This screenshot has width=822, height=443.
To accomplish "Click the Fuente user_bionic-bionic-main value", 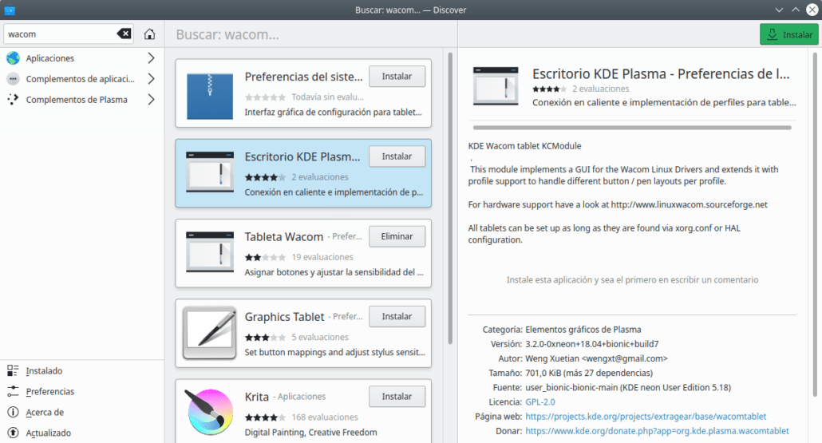I will (628, 387).
